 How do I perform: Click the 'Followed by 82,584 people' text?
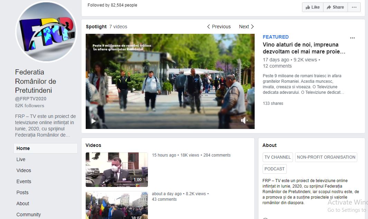coord(112,5)
